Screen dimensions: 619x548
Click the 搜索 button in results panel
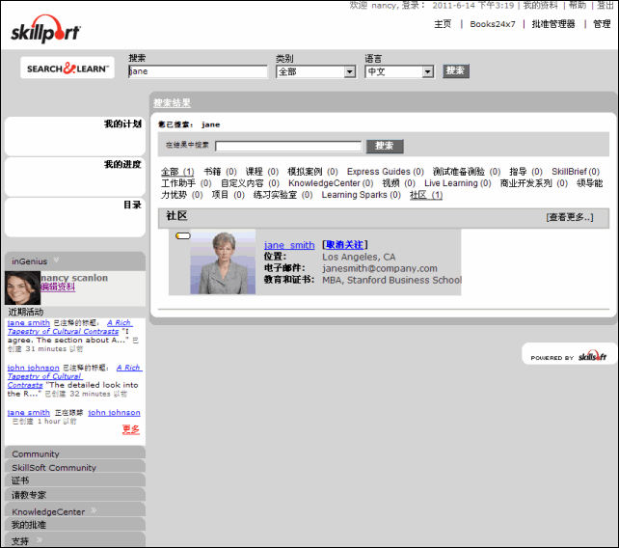(385, 146)
